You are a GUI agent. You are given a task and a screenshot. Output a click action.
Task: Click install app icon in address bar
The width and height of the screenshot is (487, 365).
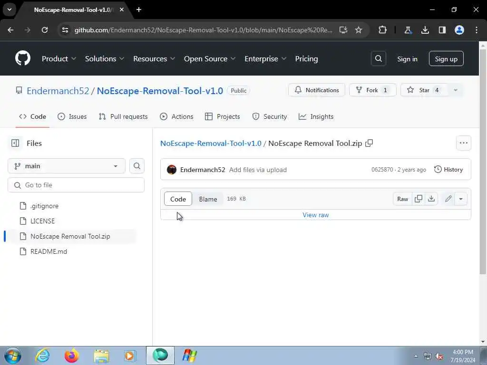click(343, 30)
